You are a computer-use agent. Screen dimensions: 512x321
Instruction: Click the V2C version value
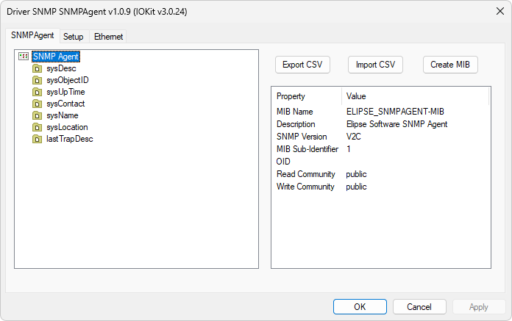point(354,137)
